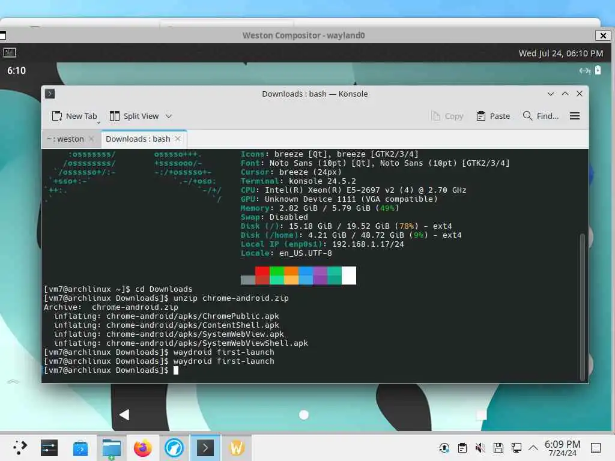615x461 pixels.
Task: Open the New Tab profile dropdown arrow
Action: point(98,122)
